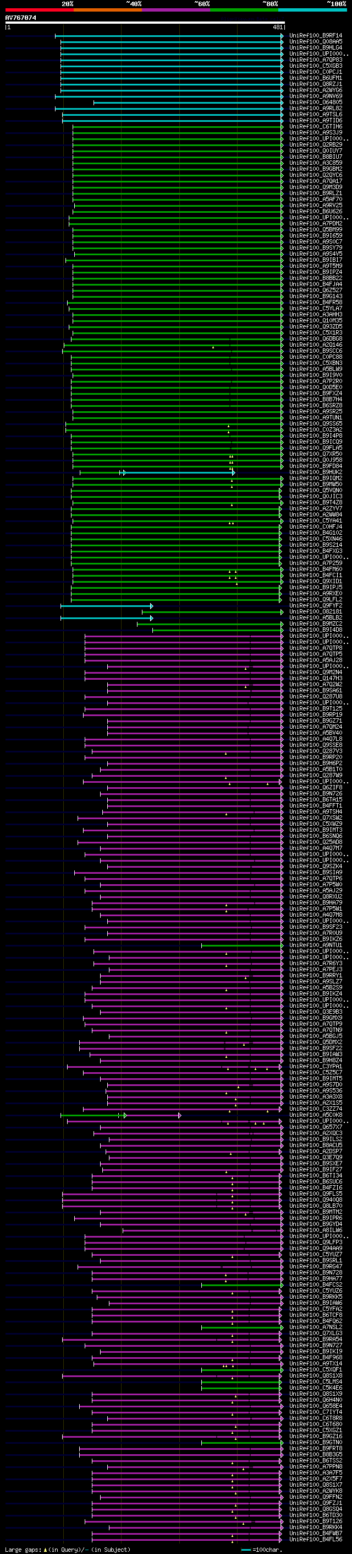
Task: Select UniRef100_B6UFM1 in the hit list
Action: (x=316, y=78)
